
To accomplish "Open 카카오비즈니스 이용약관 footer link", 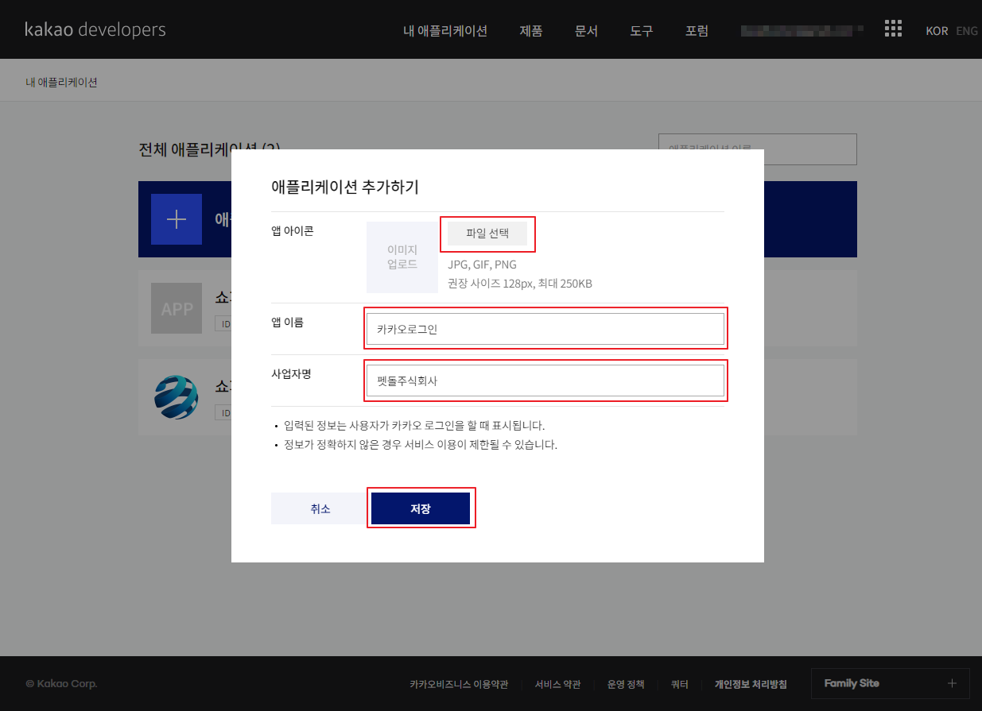I will (x=459, y=684).
